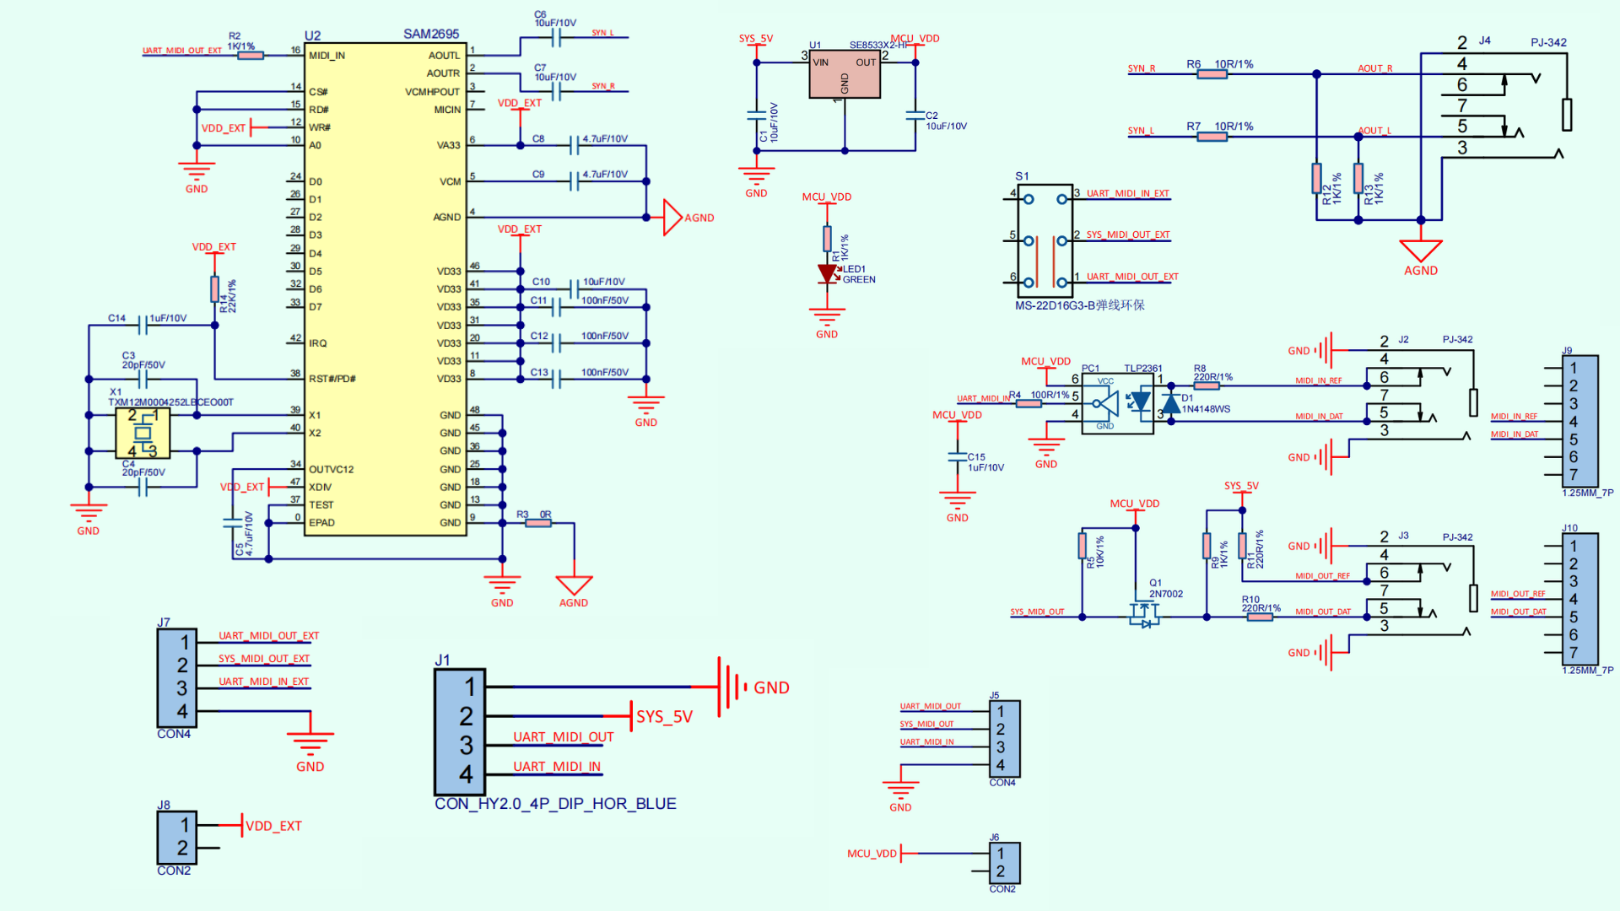
Task: Click the AGND triangle beside U2 pin 4
Action: (672, 218)
